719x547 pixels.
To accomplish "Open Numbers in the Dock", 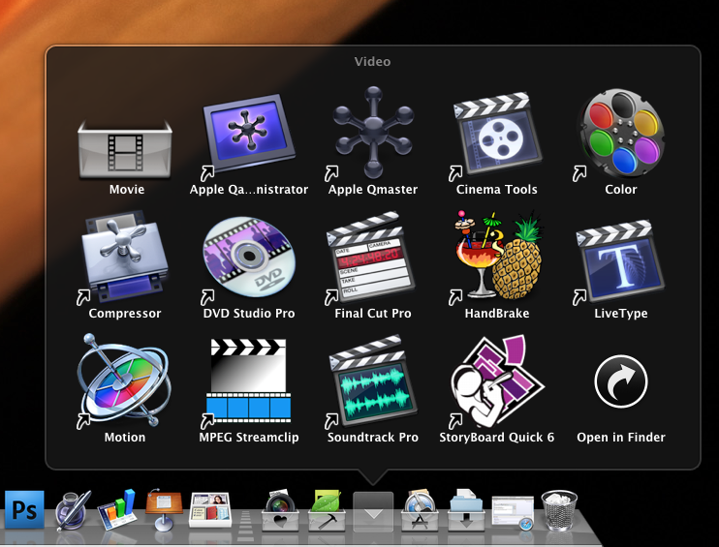I will (117, 509).
